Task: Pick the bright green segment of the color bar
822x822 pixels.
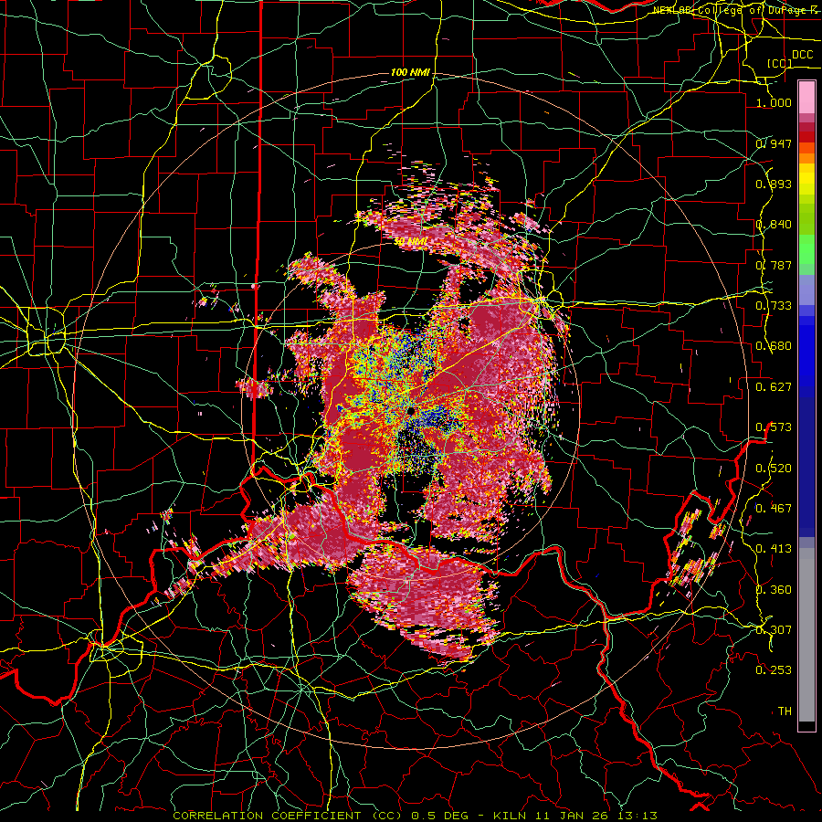Action: [806, 249]
